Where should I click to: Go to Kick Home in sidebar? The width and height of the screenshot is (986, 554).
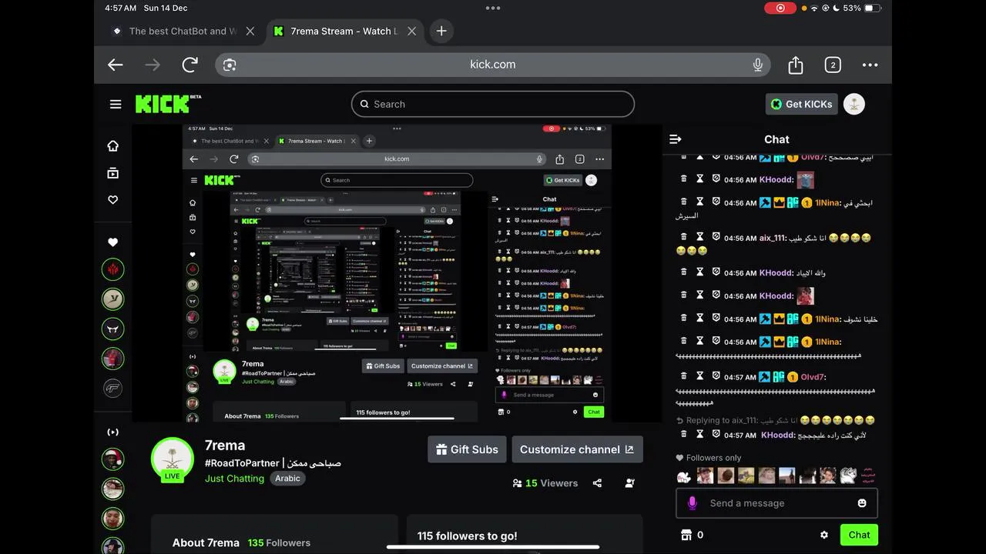pyautogui.click(x=112, y=145)
